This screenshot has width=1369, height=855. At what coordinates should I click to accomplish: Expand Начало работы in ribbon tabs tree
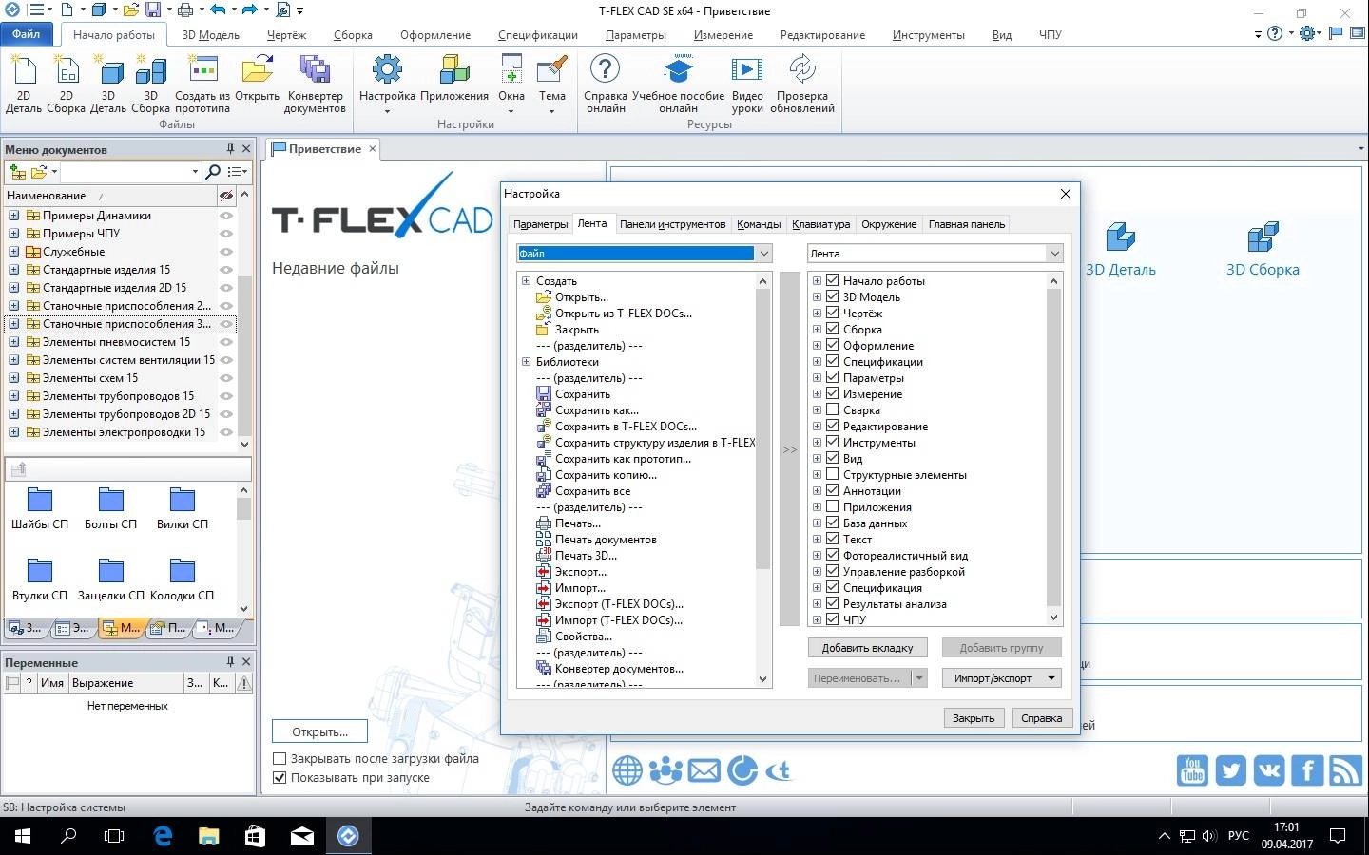pyautogui.click(x=817, y=280)
